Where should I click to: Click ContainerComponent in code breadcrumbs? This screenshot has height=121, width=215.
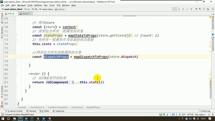(58, 107)
